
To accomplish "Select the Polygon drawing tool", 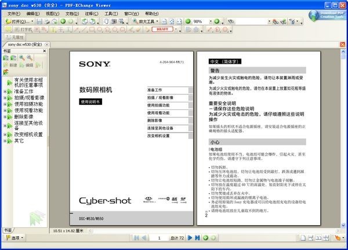I will pyautogui.click(x=115, y=30).
